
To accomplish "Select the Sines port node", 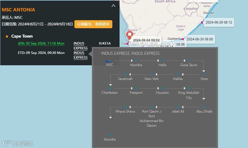I will 204,74.
